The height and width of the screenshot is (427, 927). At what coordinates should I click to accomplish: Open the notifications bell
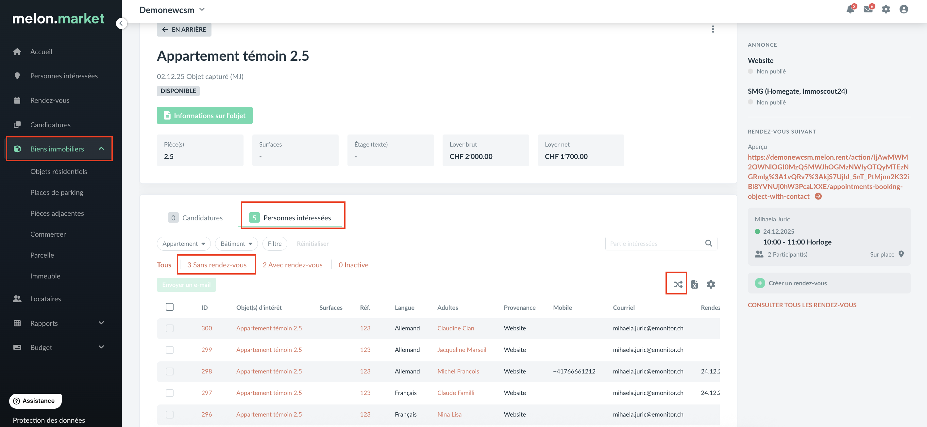(x=850, y=9)
